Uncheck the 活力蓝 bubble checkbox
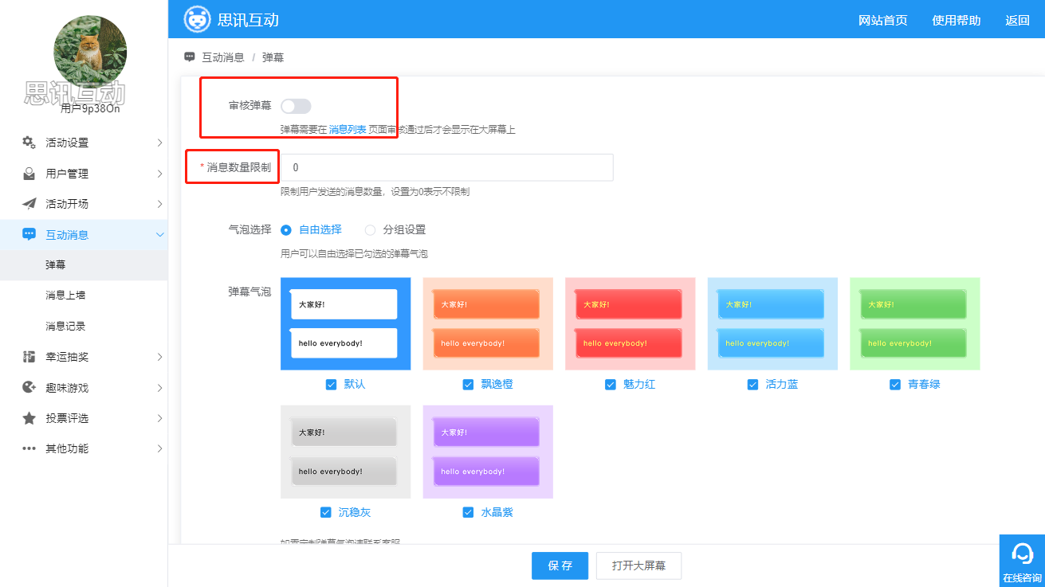1045x587 pixels. tap(753, 385)
